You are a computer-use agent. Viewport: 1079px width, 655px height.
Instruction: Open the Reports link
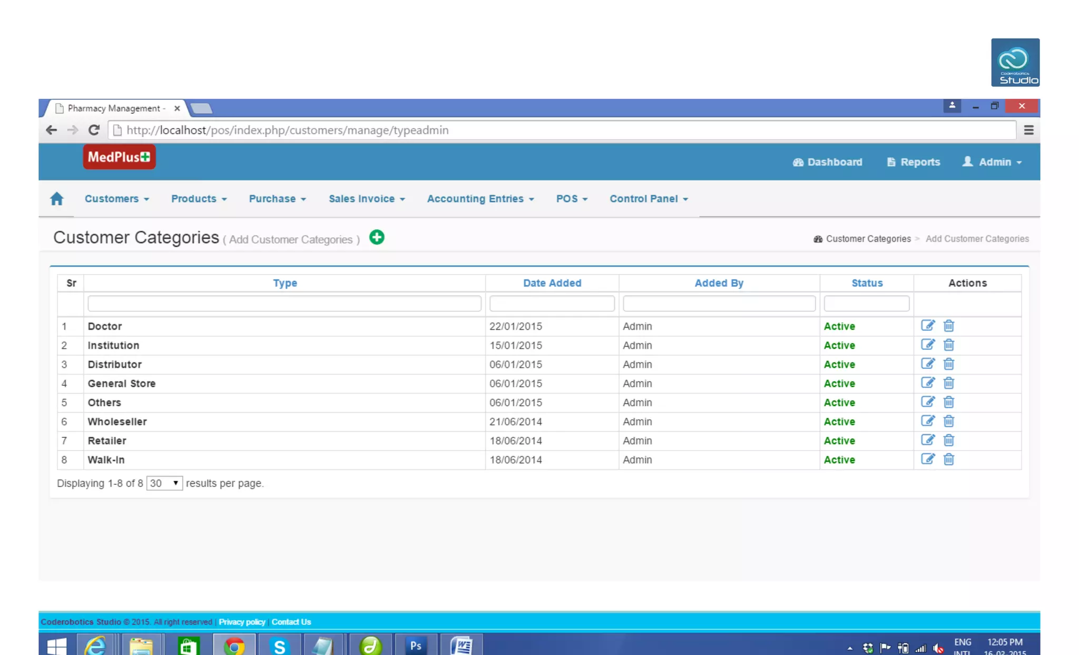coord(913,162)
